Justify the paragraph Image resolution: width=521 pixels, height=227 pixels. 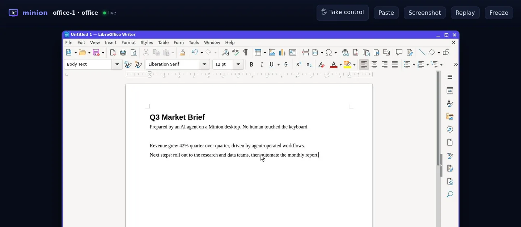395,64
